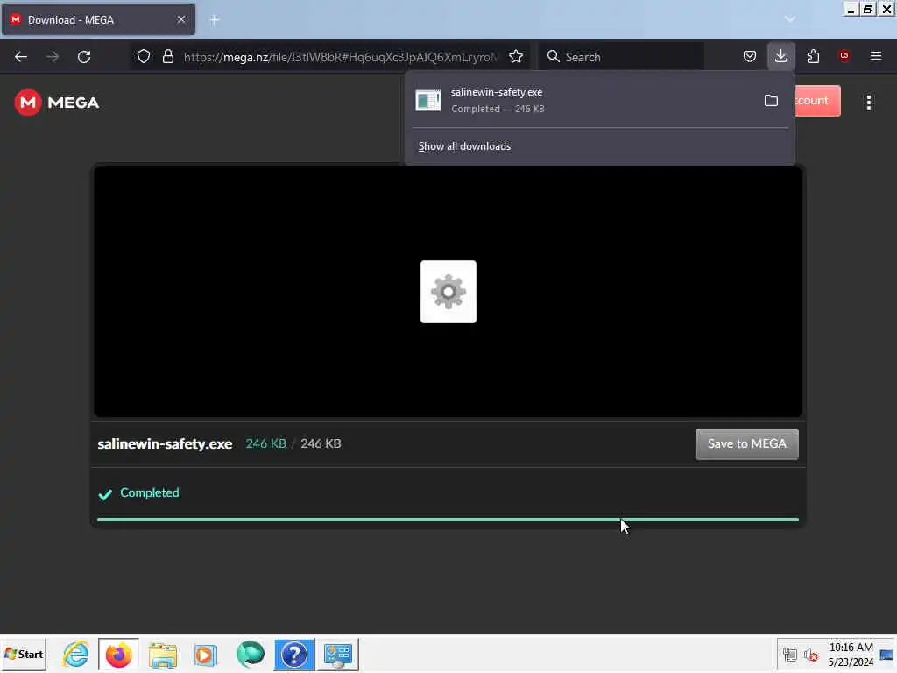Open the Extensions puzzle-piece icon
This screenshot has width=897, height=673.
pyautogui.click(x=813, y=56)
